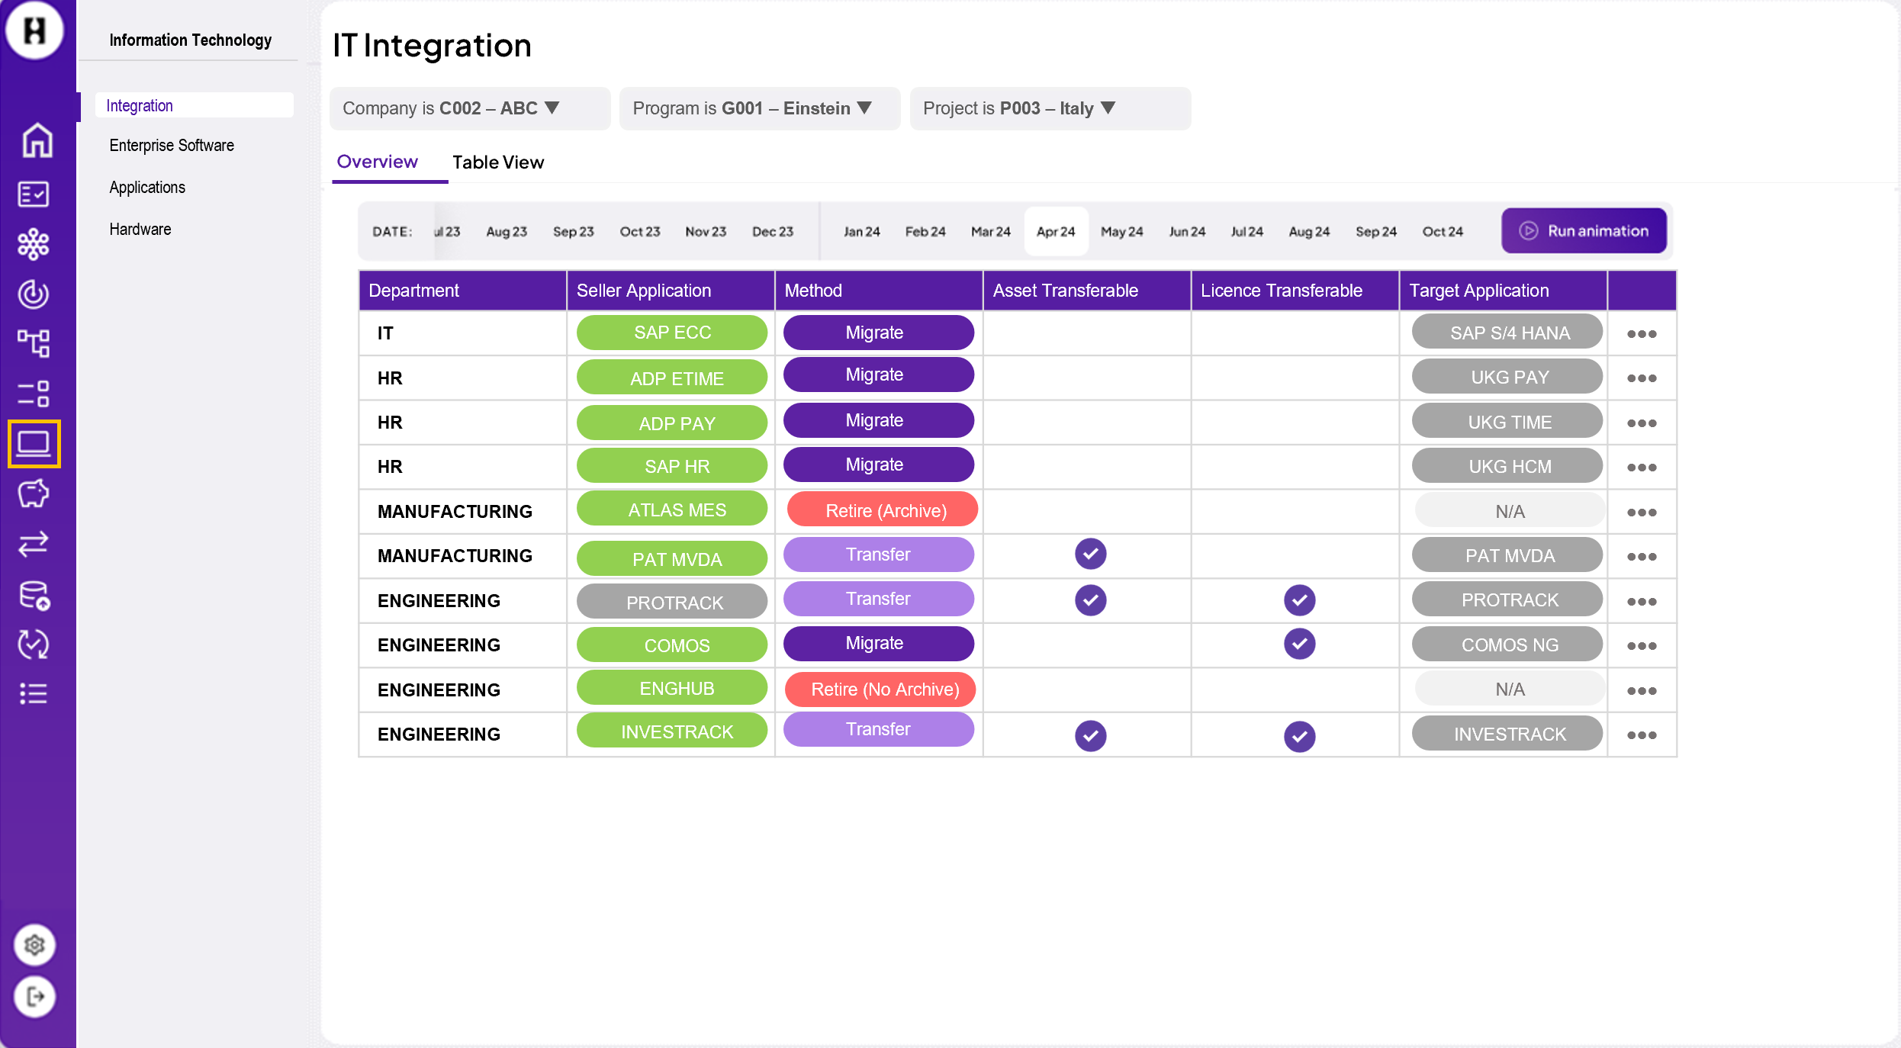The image size is (1901, 1048).
Task: Click the Run animation button
Action: [x=1584, y=230]
